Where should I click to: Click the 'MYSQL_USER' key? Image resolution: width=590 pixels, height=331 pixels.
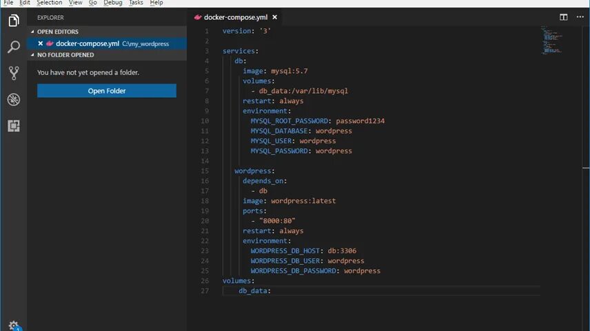coord(271,141)
